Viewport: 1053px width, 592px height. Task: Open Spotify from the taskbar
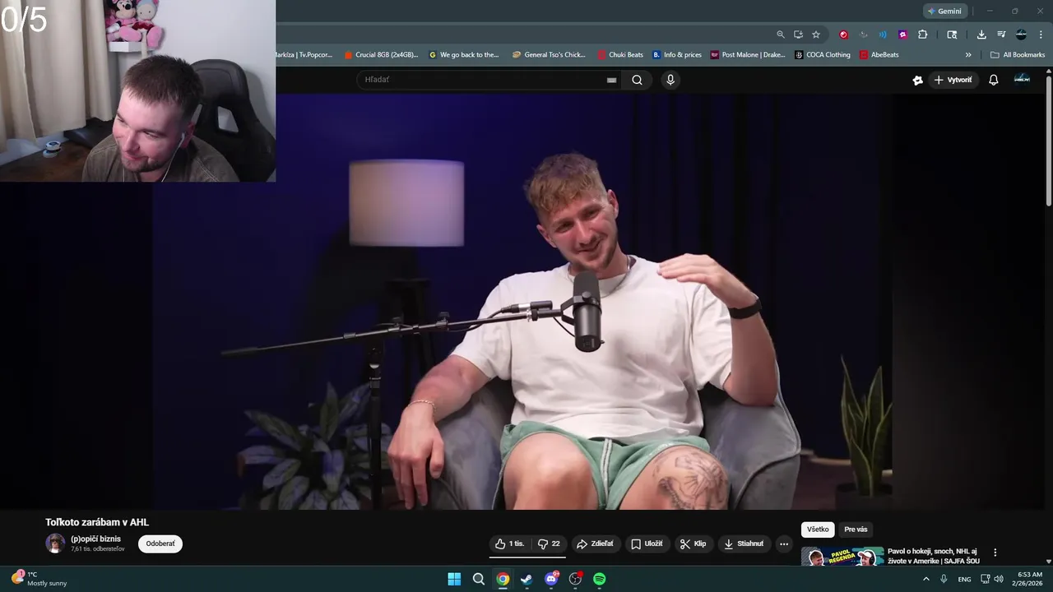point(600,579)
